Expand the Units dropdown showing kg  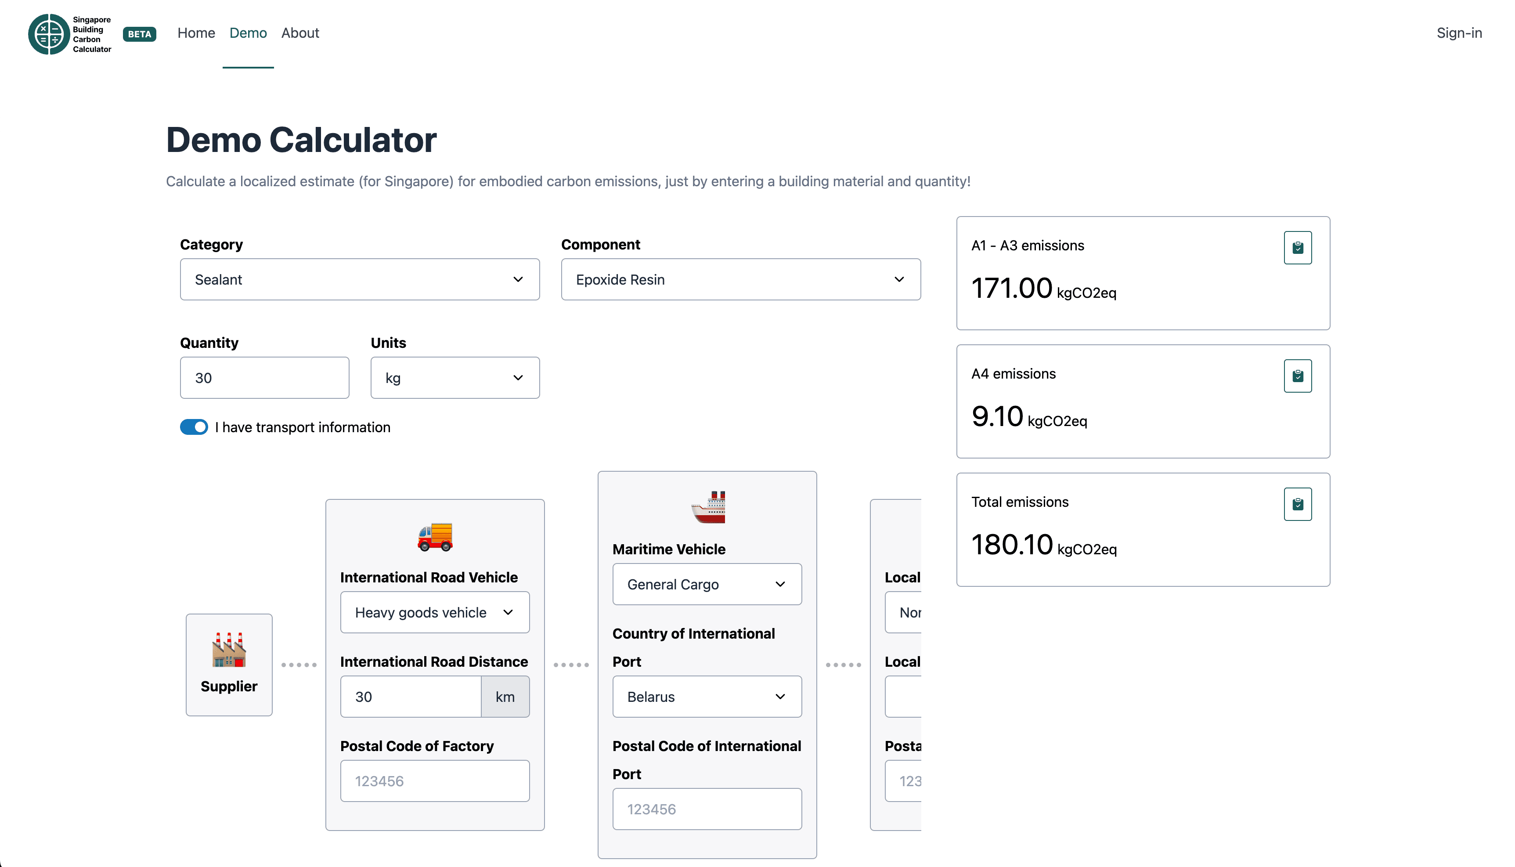[x=455, y=378]
